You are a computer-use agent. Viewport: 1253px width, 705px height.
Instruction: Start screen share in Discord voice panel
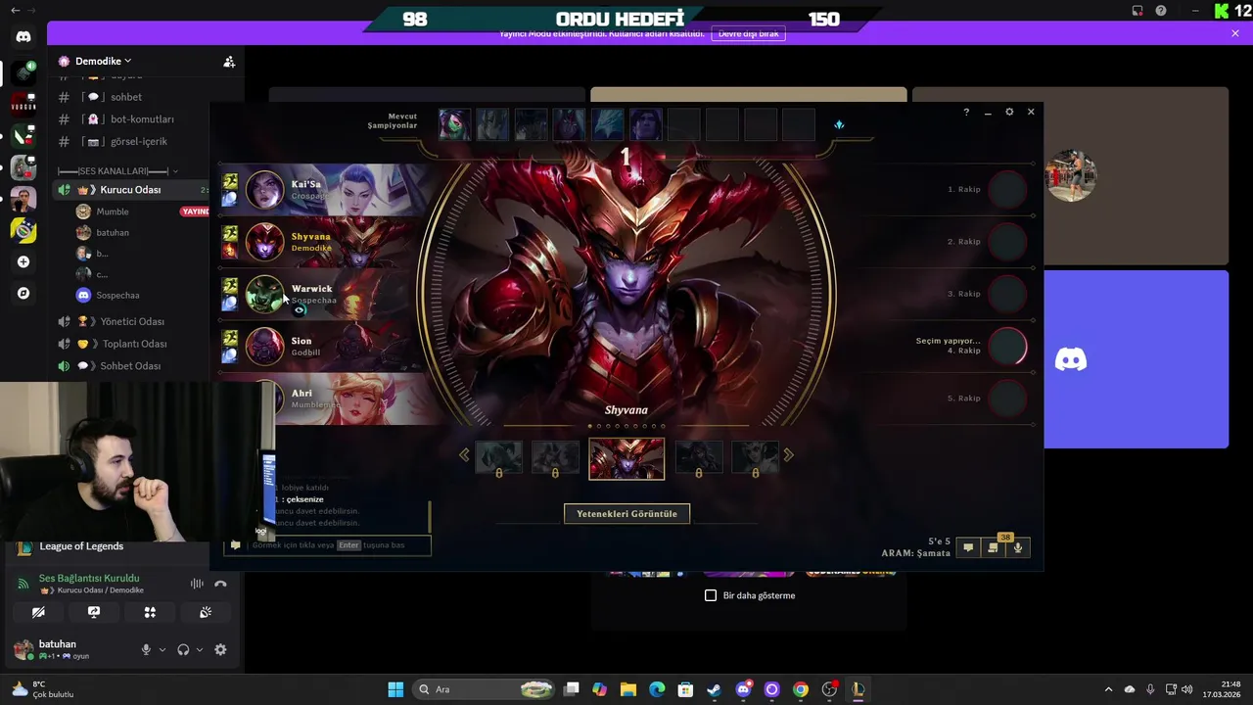94,612
